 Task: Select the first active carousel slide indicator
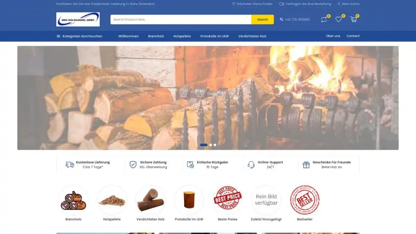(204, 145)
